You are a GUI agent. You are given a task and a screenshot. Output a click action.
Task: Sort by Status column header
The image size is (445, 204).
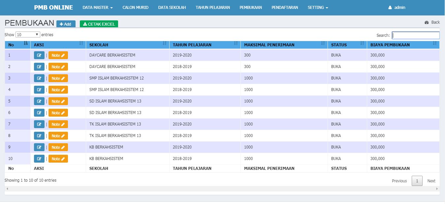pyautogui.click(x=347, y=45)
